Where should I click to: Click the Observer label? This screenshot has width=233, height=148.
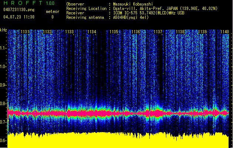[75, 4]
